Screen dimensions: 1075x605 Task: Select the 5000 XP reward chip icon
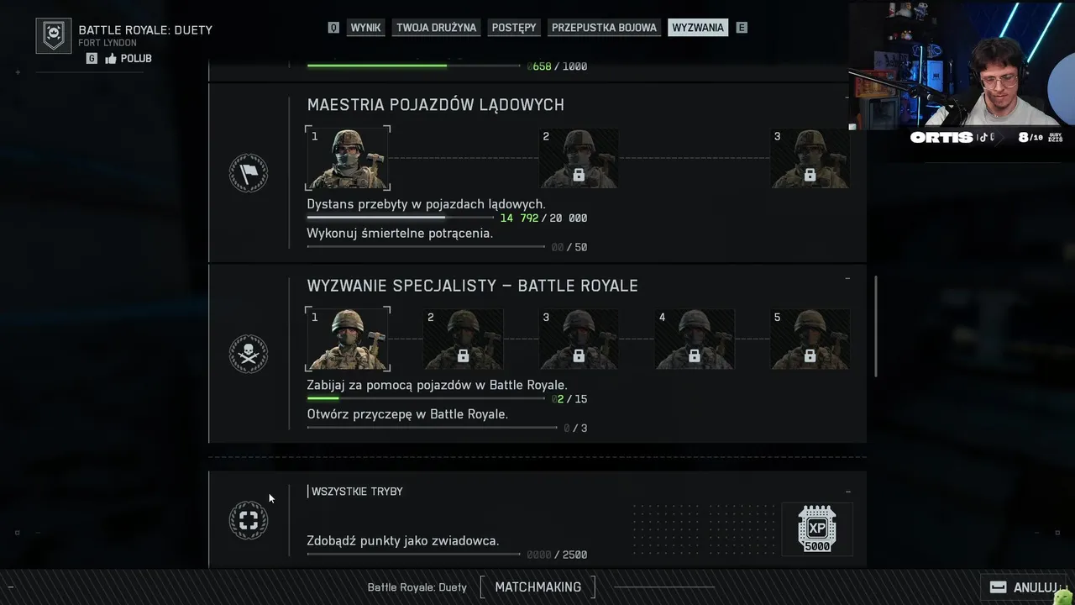(817, 529)
